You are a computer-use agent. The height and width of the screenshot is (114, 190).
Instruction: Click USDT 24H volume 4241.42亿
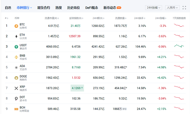98,46
